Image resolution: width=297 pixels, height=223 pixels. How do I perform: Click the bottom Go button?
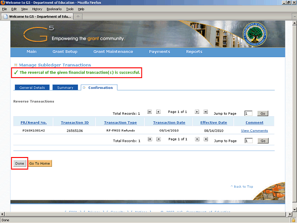[263, 141]
